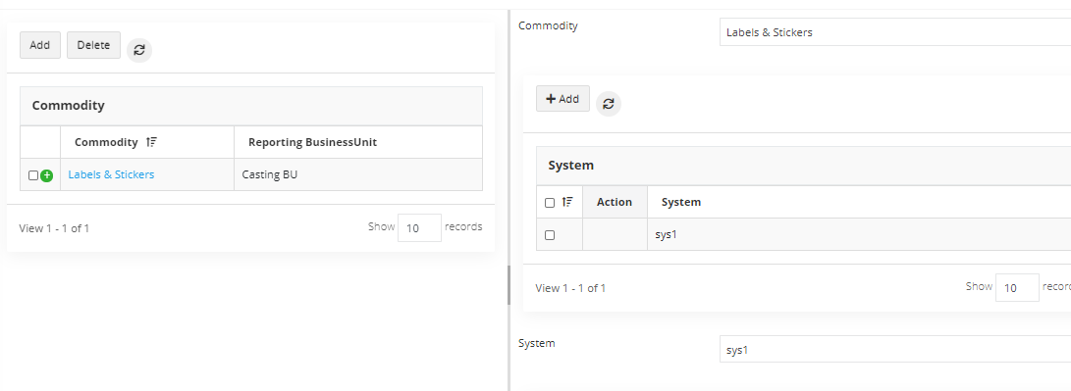Click records count box in System grid

(1017, 287)
